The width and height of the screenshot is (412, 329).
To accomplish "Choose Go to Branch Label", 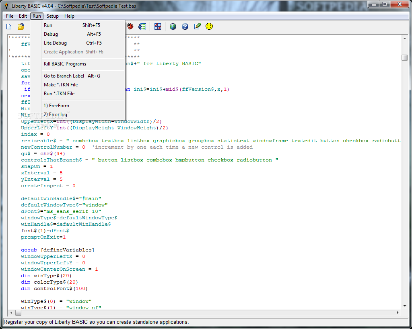I will click(78, 76).
